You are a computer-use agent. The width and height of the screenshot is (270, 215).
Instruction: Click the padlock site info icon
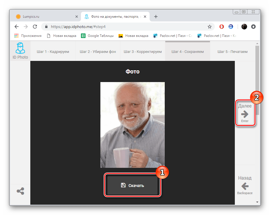click(x=46, y=27)
